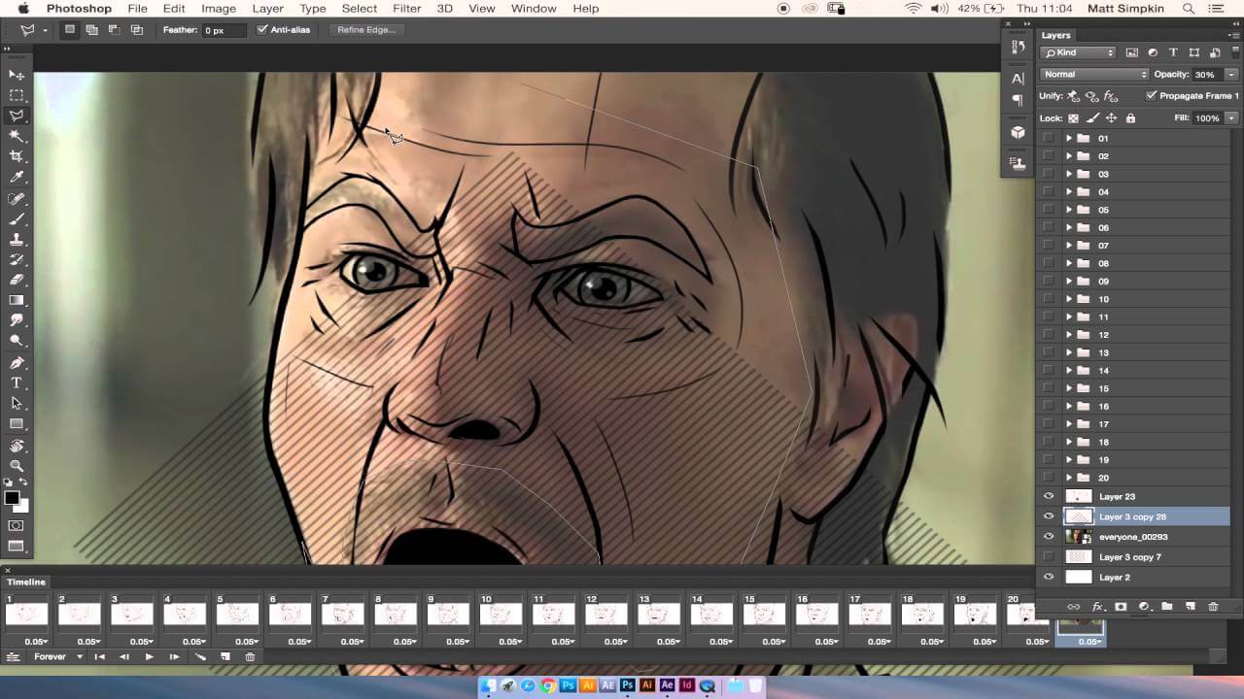The image size is (1244, 699).
Task: Hide Layer 23 visibility eye
Action: pyautogui.click(x=1048, y=496)
